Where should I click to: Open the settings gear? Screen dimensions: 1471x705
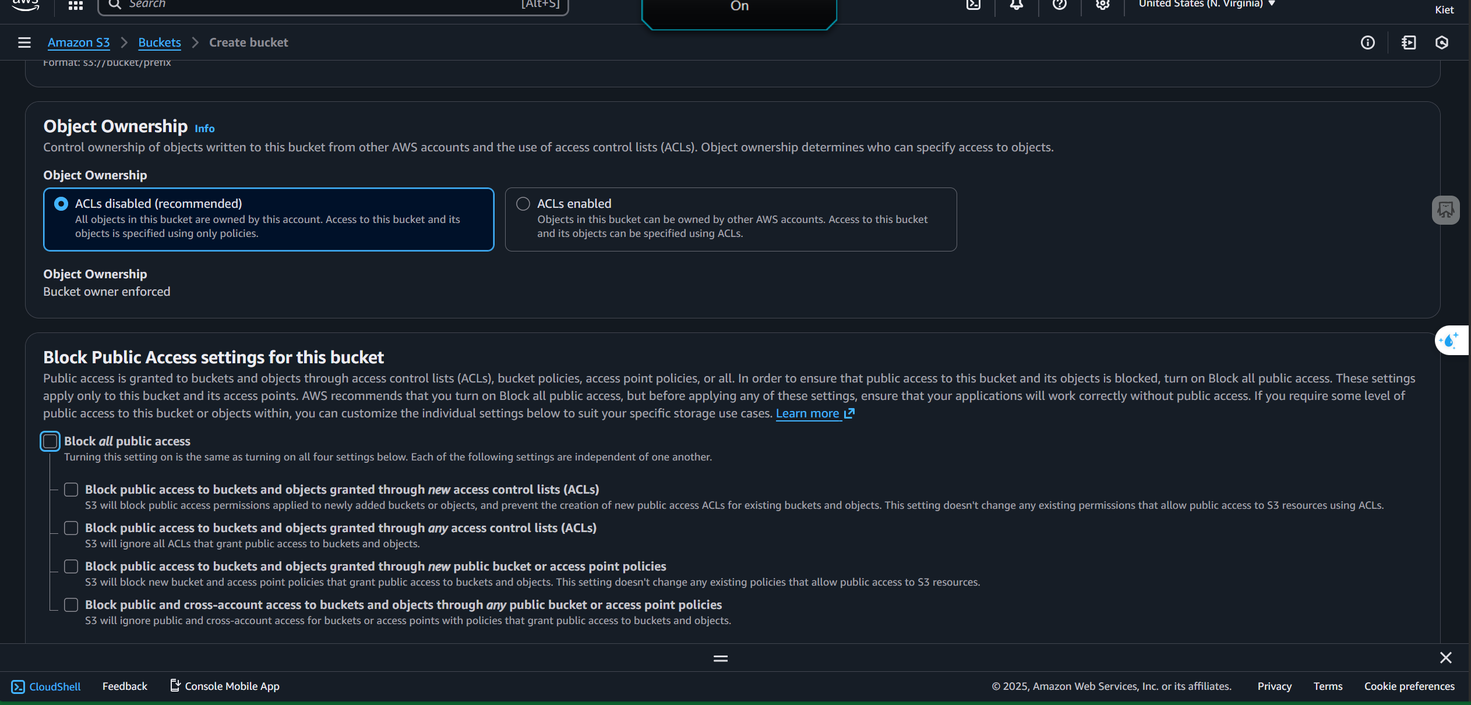(x=1102, y=5)
